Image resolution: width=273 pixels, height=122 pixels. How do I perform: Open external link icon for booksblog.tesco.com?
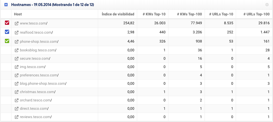click(16, 50)
